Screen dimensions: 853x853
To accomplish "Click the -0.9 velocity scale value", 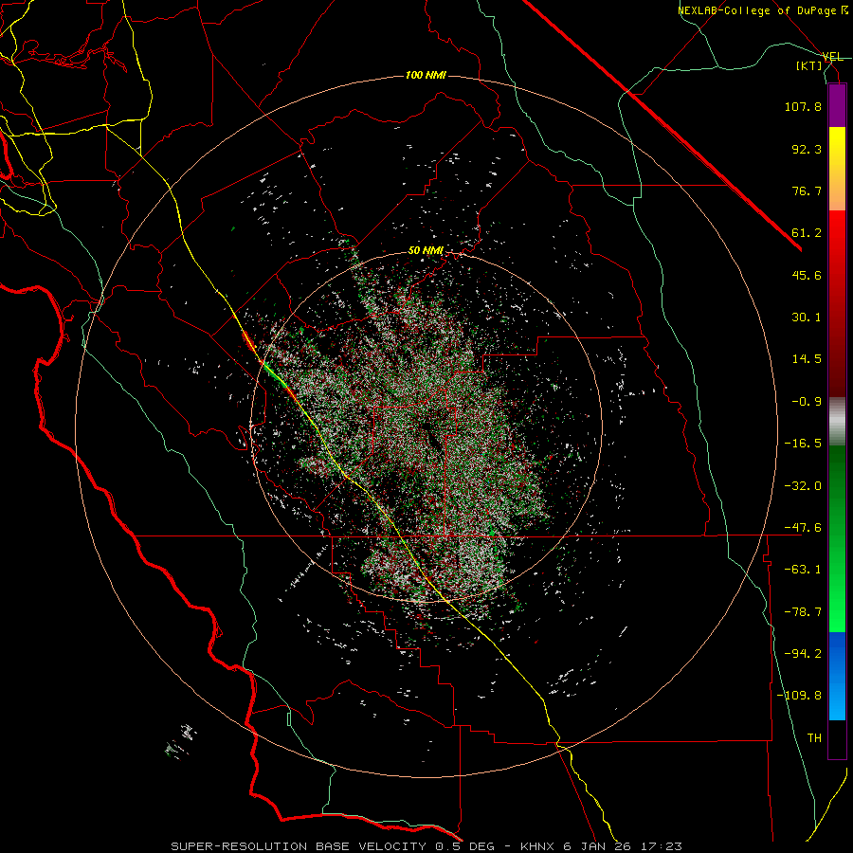I will click(807, 402).
